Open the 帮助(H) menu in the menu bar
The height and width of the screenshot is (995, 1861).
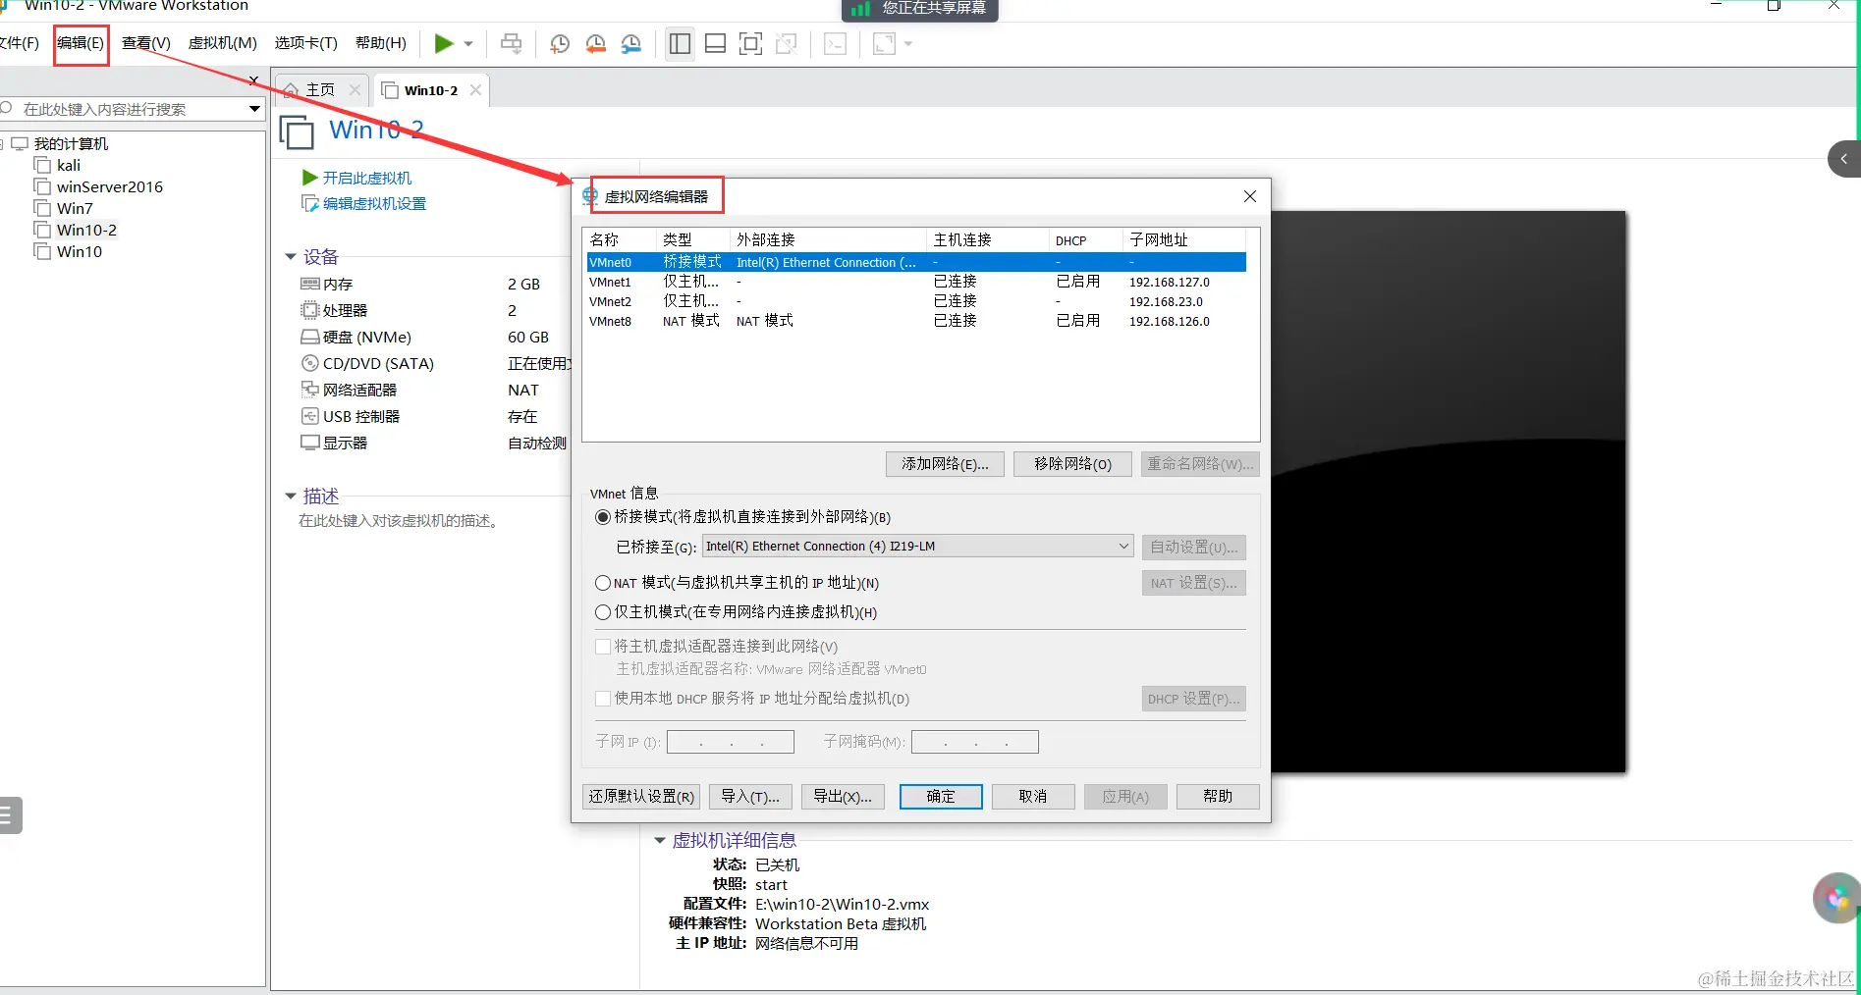click(x=381, y=43)
